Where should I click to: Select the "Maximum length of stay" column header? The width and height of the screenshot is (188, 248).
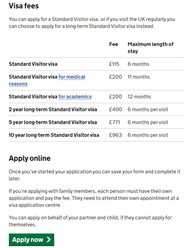click(150, 48)
